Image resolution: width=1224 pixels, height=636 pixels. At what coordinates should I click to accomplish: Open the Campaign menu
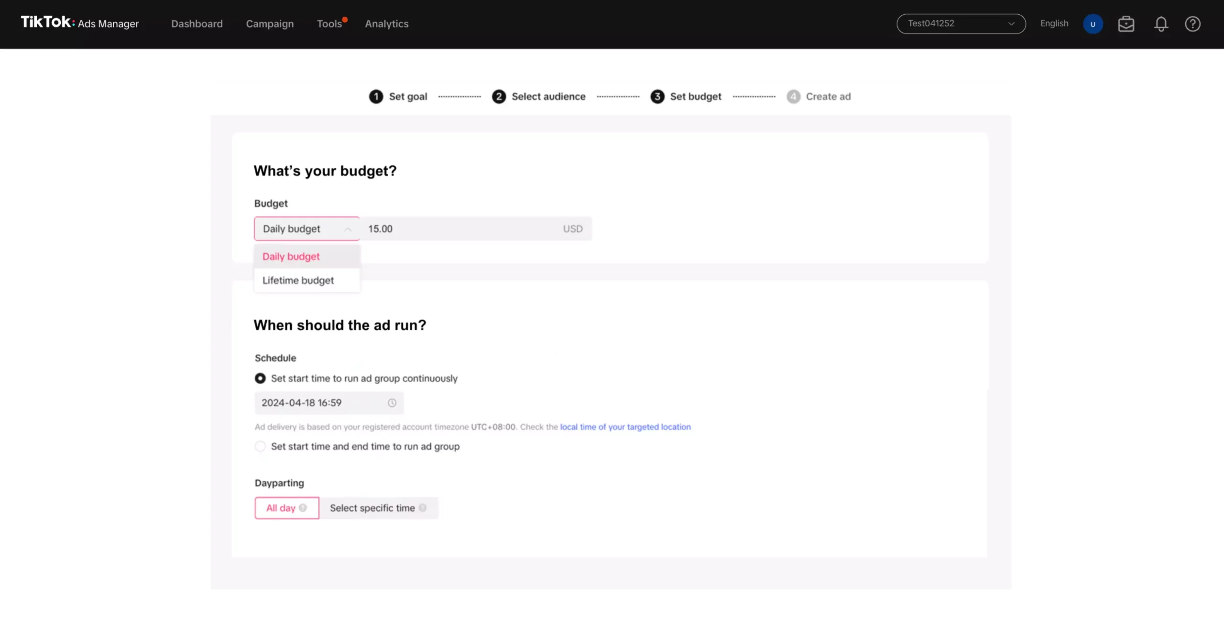[270, 23]
